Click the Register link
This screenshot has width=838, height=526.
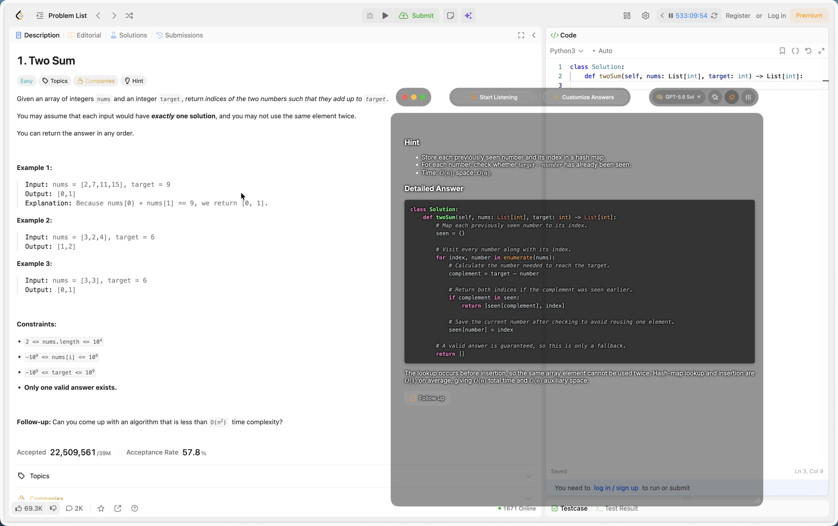tap(738, 15)
